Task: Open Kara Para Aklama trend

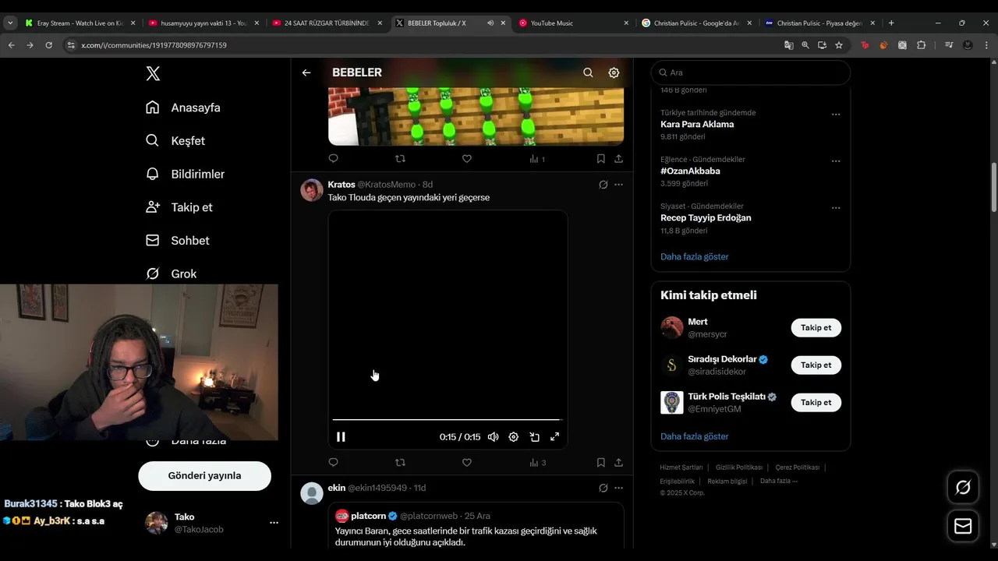Action: point(697,125)
